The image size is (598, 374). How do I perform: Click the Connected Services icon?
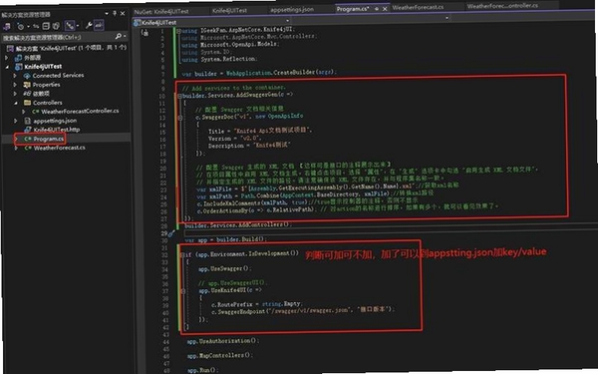coord(27,76)
